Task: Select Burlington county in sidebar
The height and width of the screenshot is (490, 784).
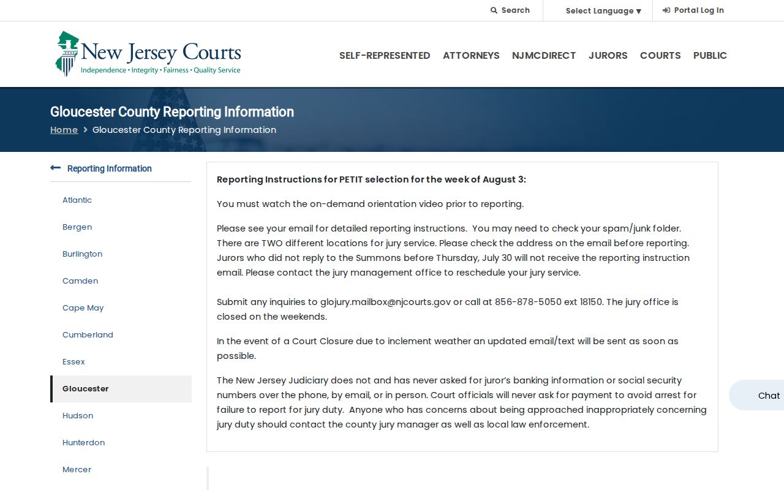Action: 82,254
